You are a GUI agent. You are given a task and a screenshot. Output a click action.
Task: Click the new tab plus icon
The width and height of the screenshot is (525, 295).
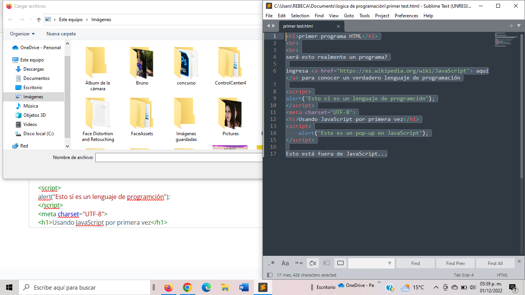point(512,26)
